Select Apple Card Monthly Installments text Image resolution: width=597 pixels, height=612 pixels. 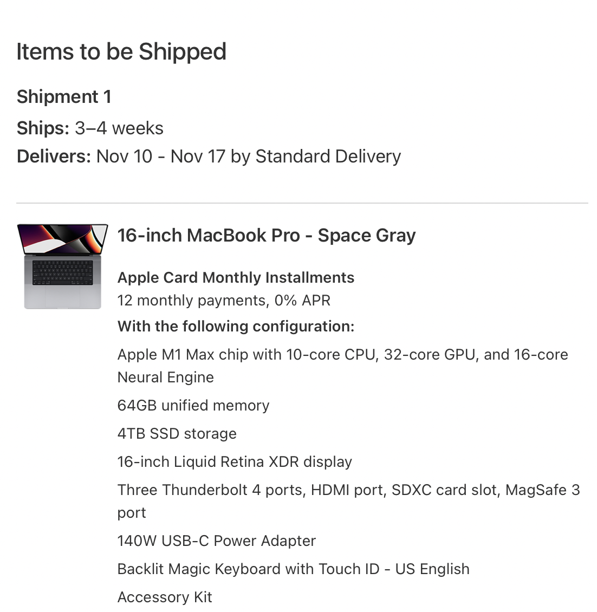tap(236, 278)
